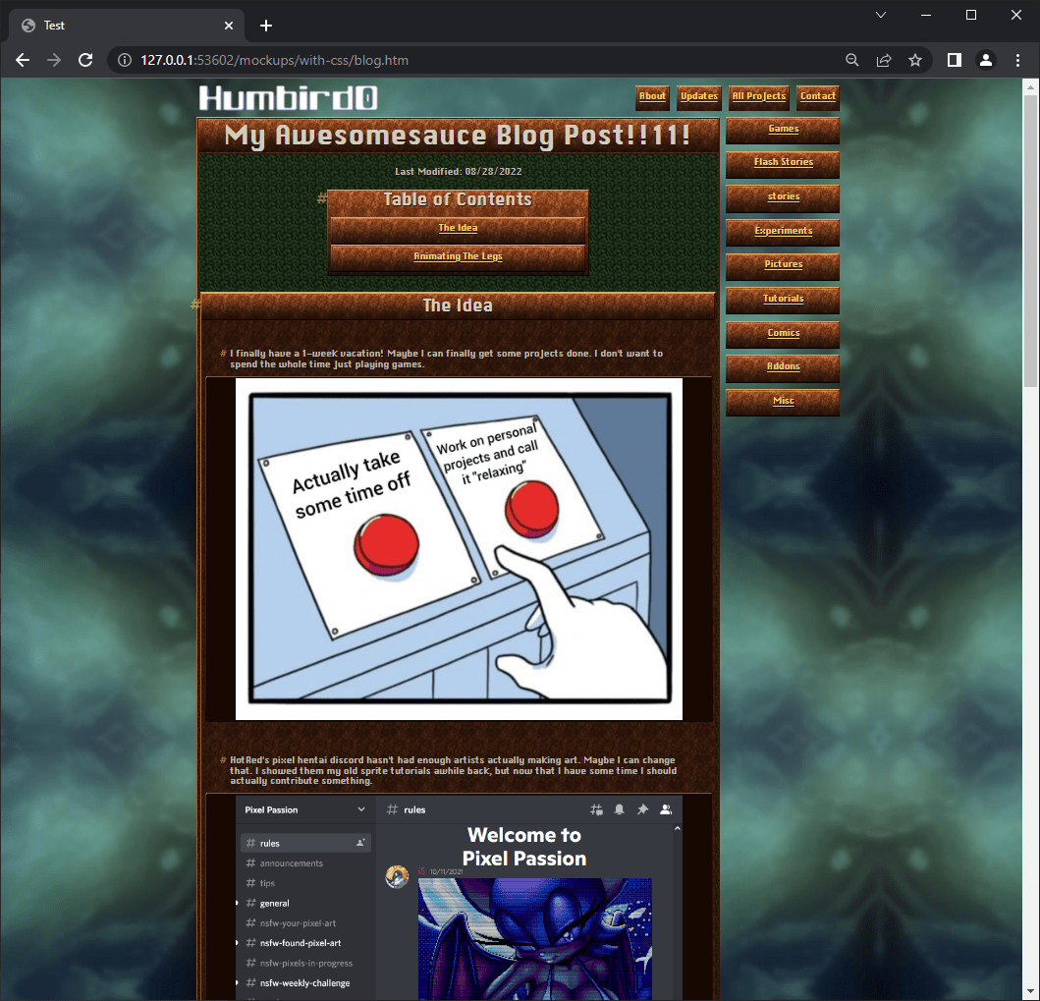The height and width of the screenshot is (1001, 1040).
Task: Open the About nav link
Action: coord(652,96)
